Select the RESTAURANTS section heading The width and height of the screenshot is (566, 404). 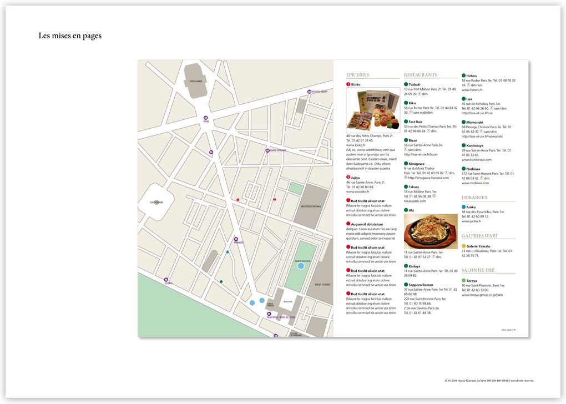pyautogui.click(x=421, y=75)
